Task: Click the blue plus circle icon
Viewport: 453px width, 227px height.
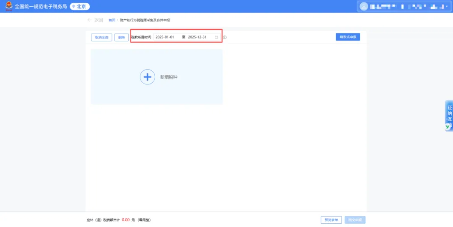Action: coord(147,77)
